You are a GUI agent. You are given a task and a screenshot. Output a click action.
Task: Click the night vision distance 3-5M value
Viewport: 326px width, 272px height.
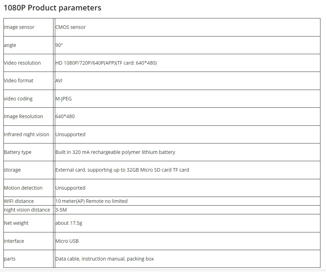pyautogui.click(x=61, y=210)
